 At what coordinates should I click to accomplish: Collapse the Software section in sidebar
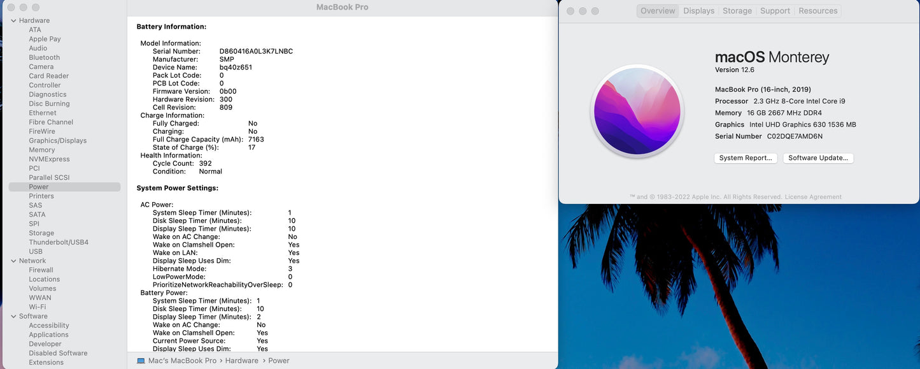(x=14, y=316)
